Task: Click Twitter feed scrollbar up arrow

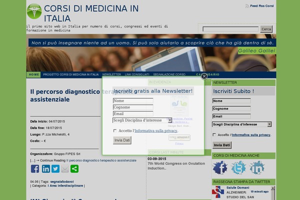Action: 273,188
